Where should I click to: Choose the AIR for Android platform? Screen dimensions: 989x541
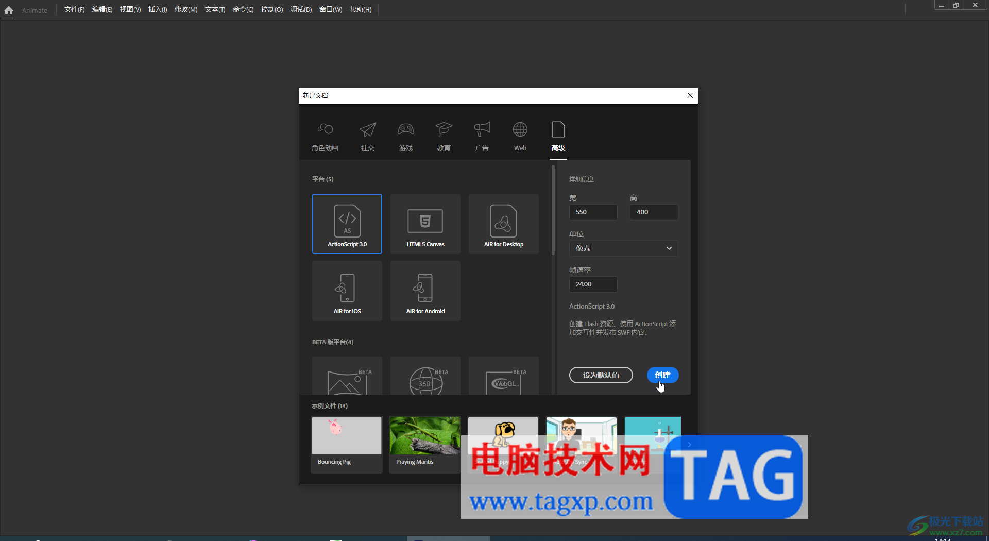(425, 291)
